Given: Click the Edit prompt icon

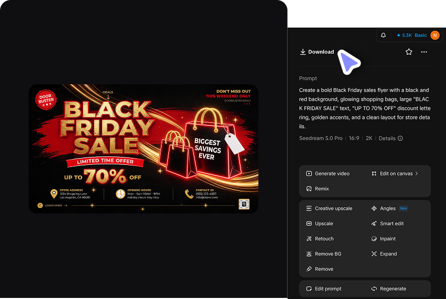Looking at the screenshot, I should coord(309,289).
